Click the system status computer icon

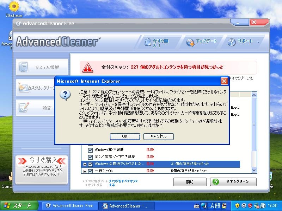(x=24, y=67)
